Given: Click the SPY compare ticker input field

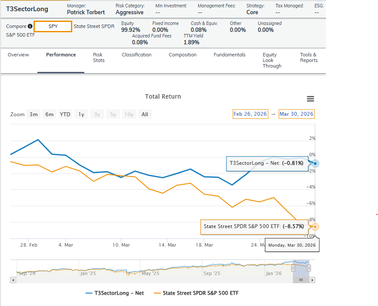Looking at the screenshot, I should 52,27.
